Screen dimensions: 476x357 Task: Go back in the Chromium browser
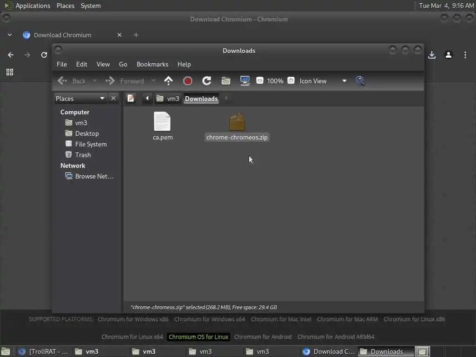[11, 55]
